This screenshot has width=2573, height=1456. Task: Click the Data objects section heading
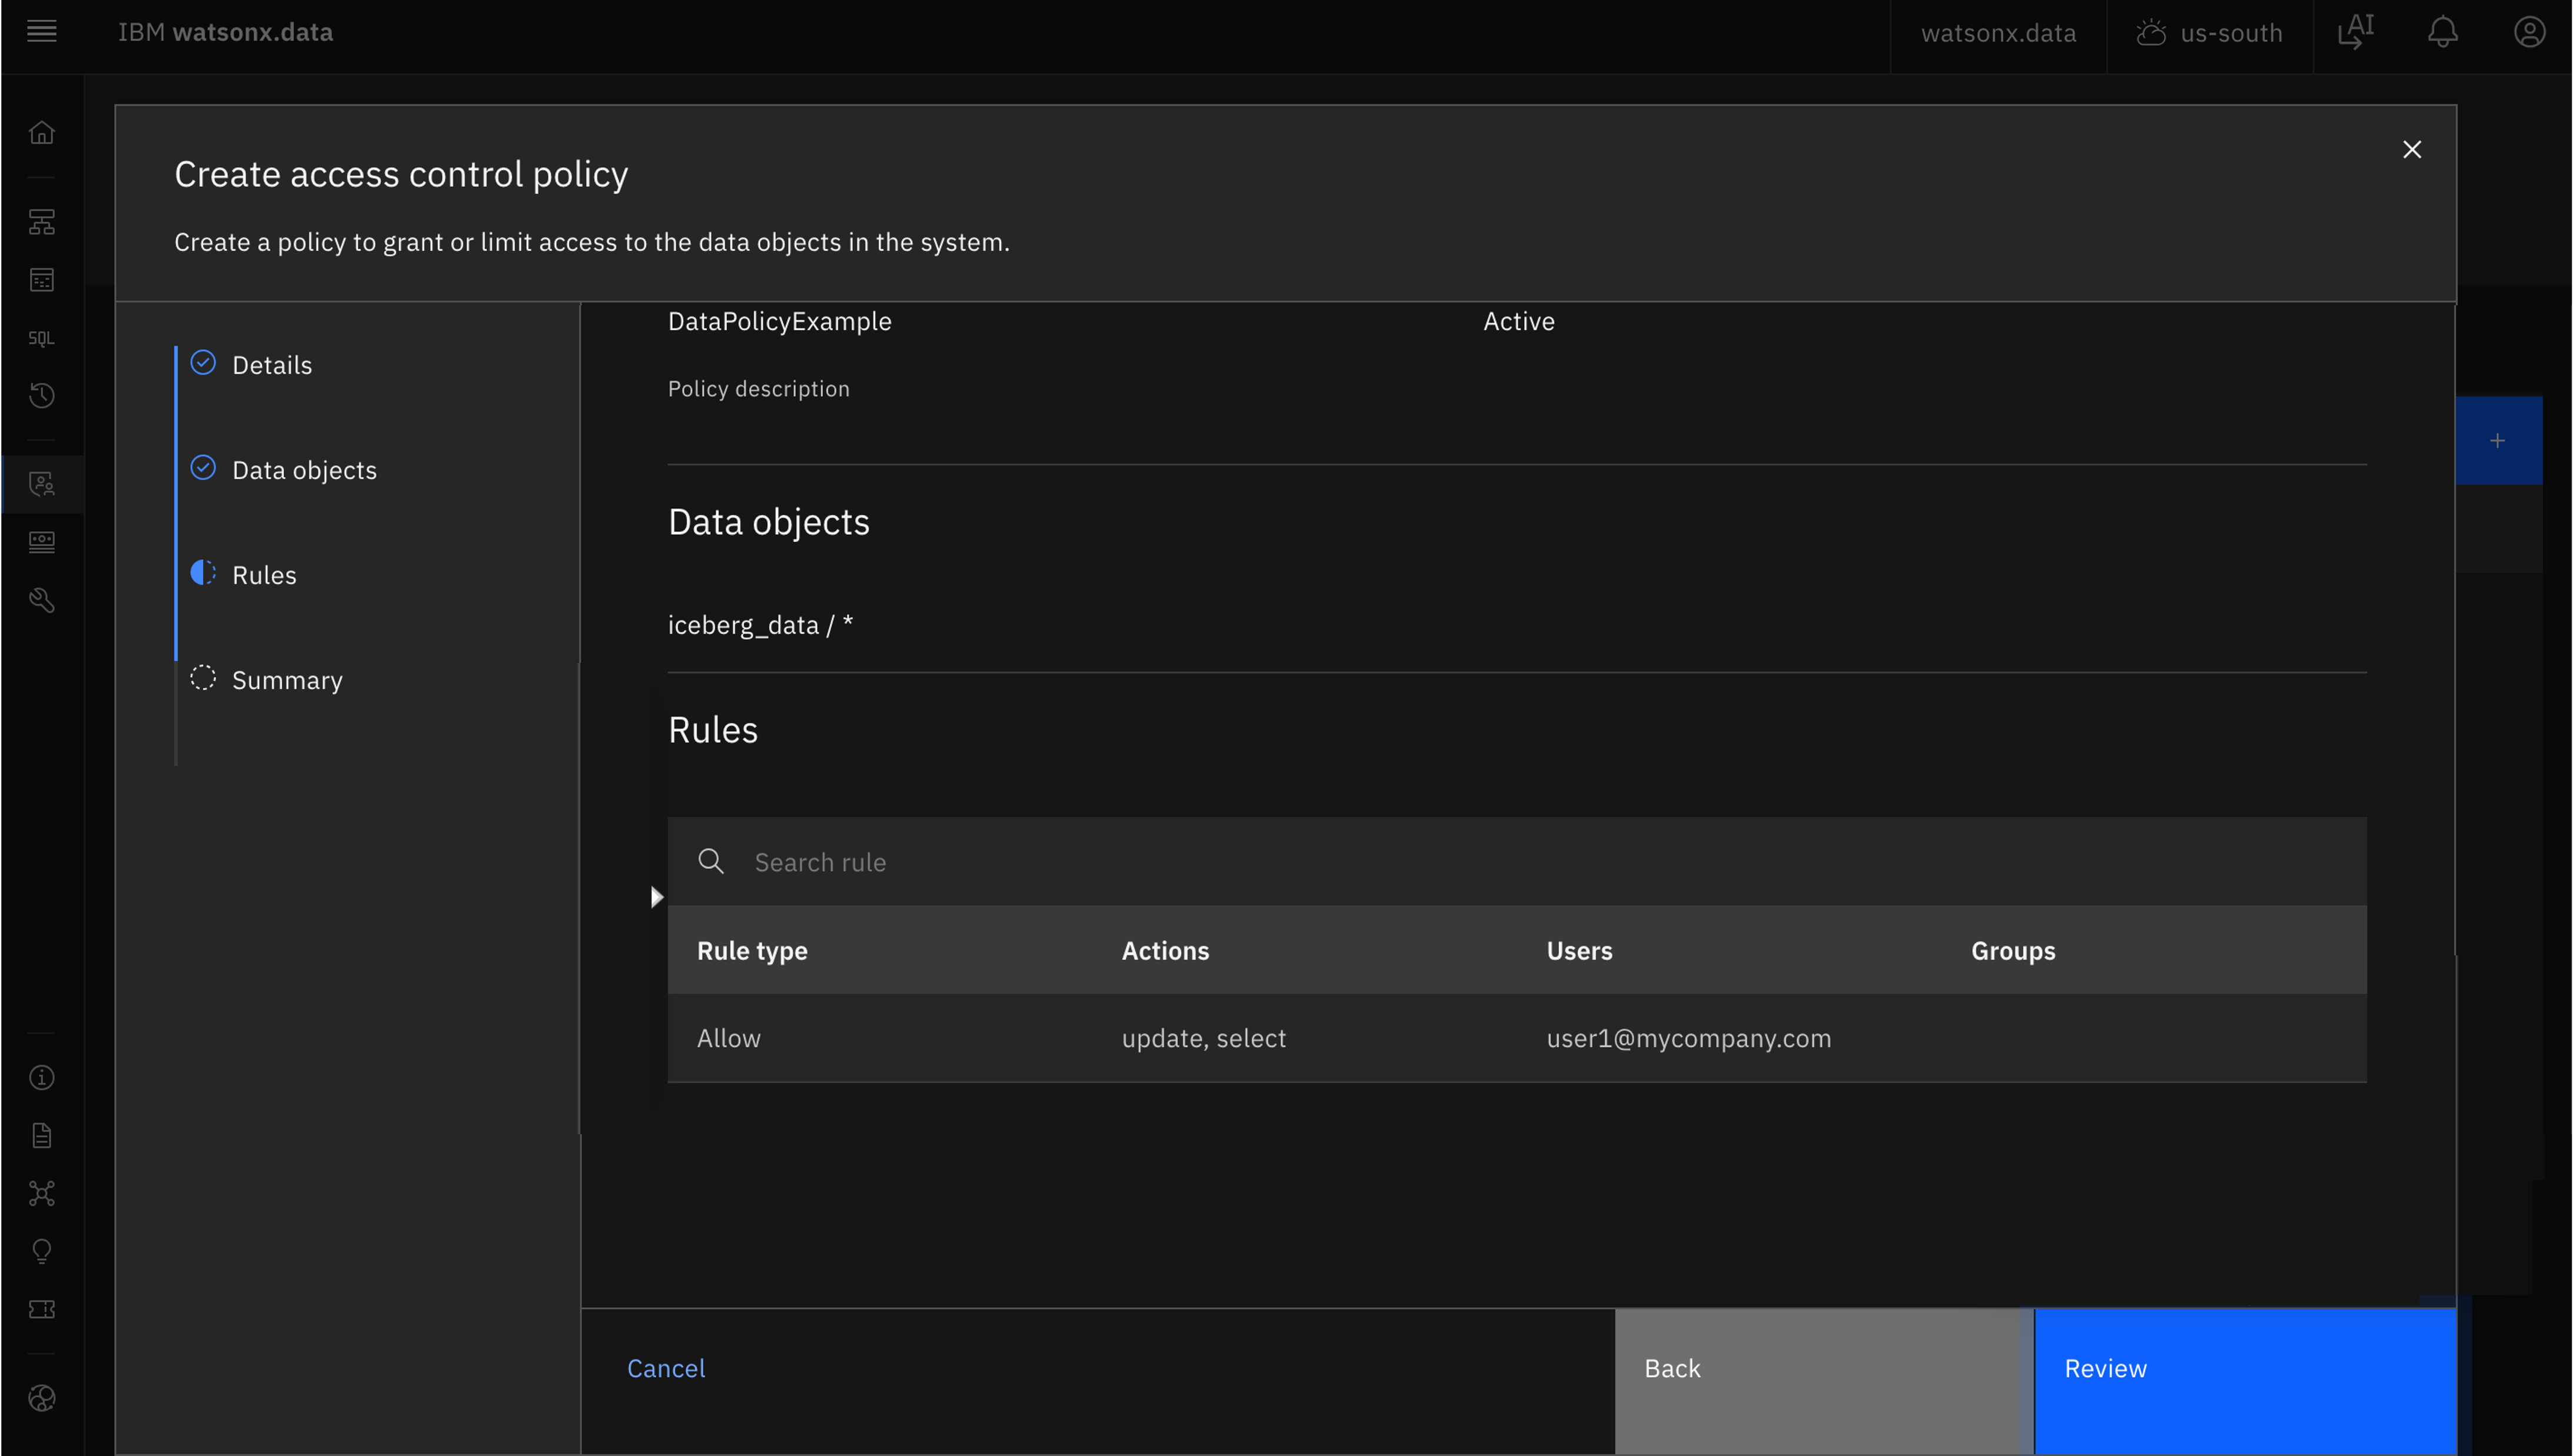tap(768, 522)
